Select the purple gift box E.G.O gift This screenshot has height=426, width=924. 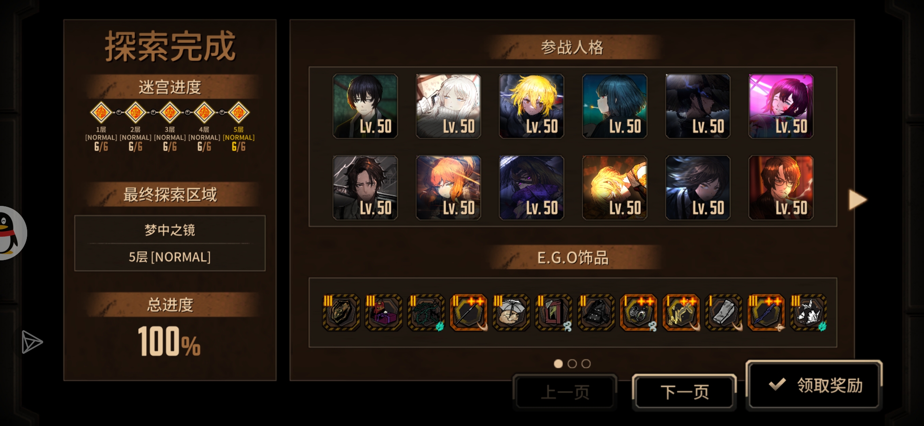pos(383,313)
